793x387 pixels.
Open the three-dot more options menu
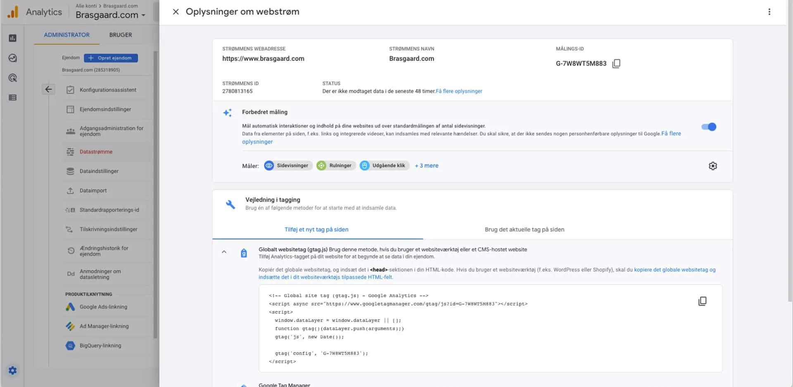[x=769, y=12]
